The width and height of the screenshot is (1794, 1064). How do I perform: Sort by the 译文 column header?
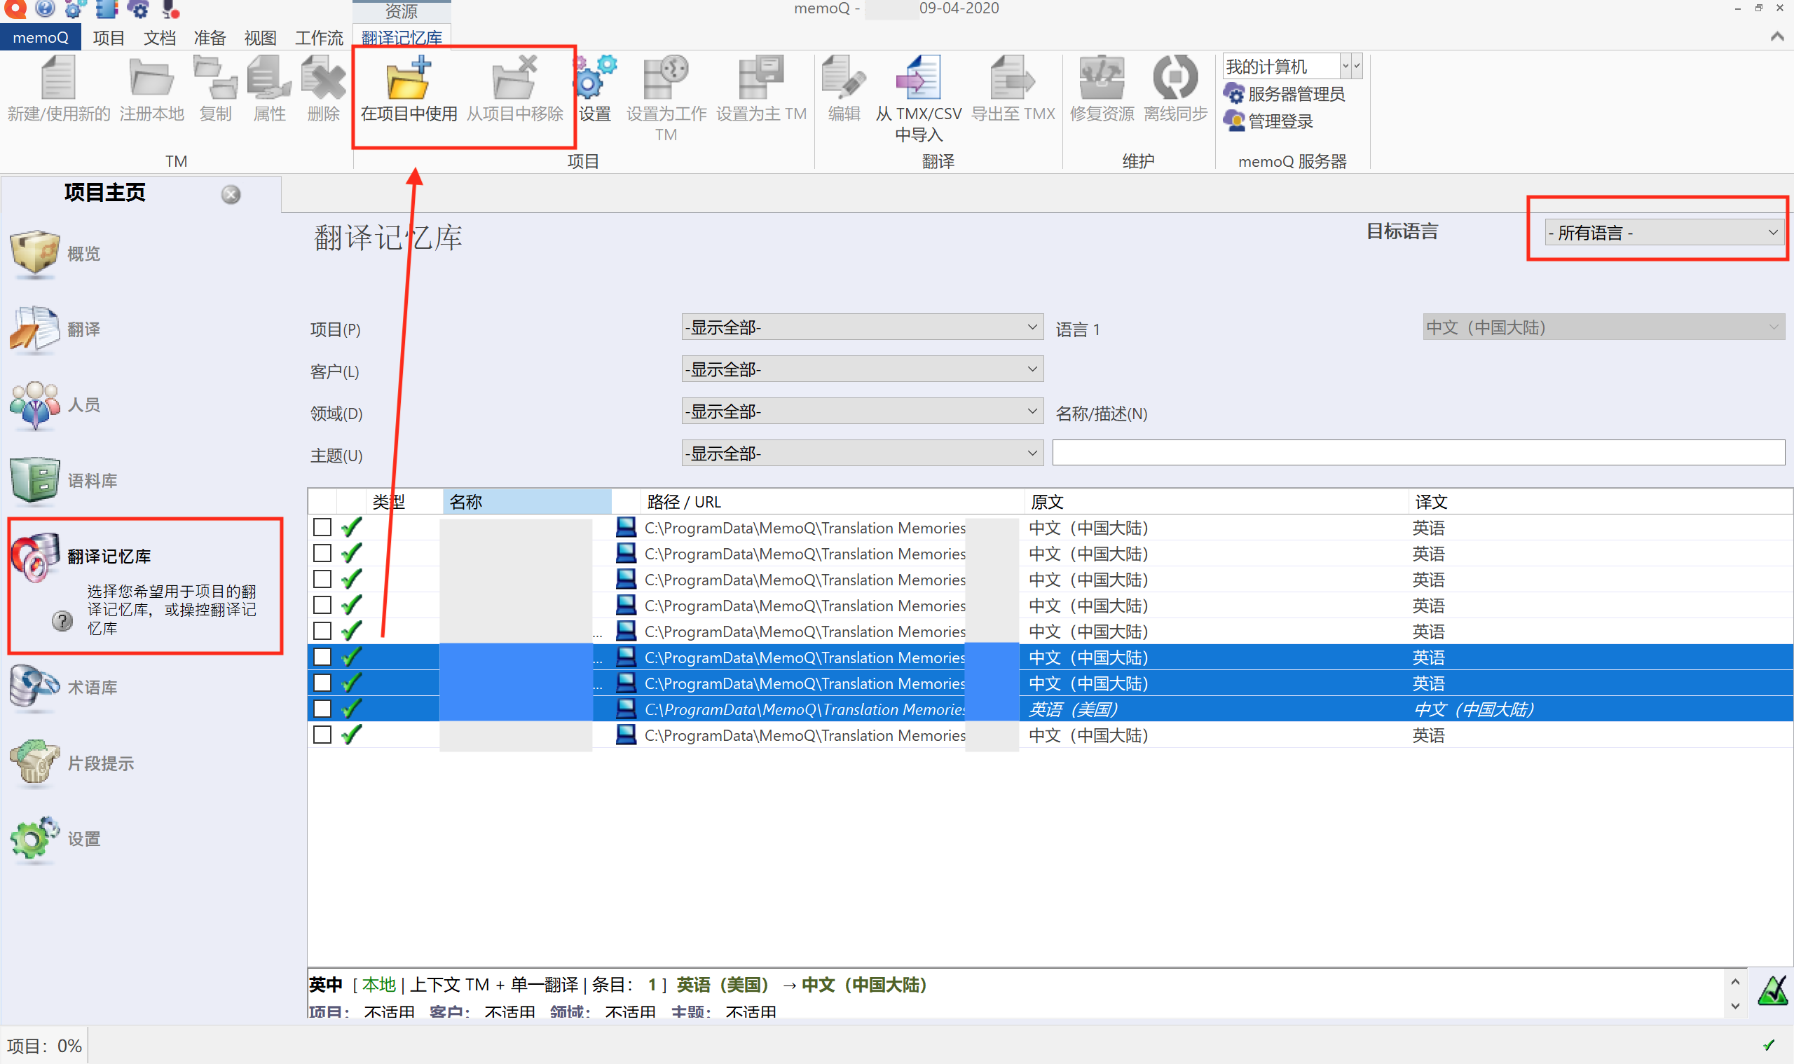coord(1601,501)
